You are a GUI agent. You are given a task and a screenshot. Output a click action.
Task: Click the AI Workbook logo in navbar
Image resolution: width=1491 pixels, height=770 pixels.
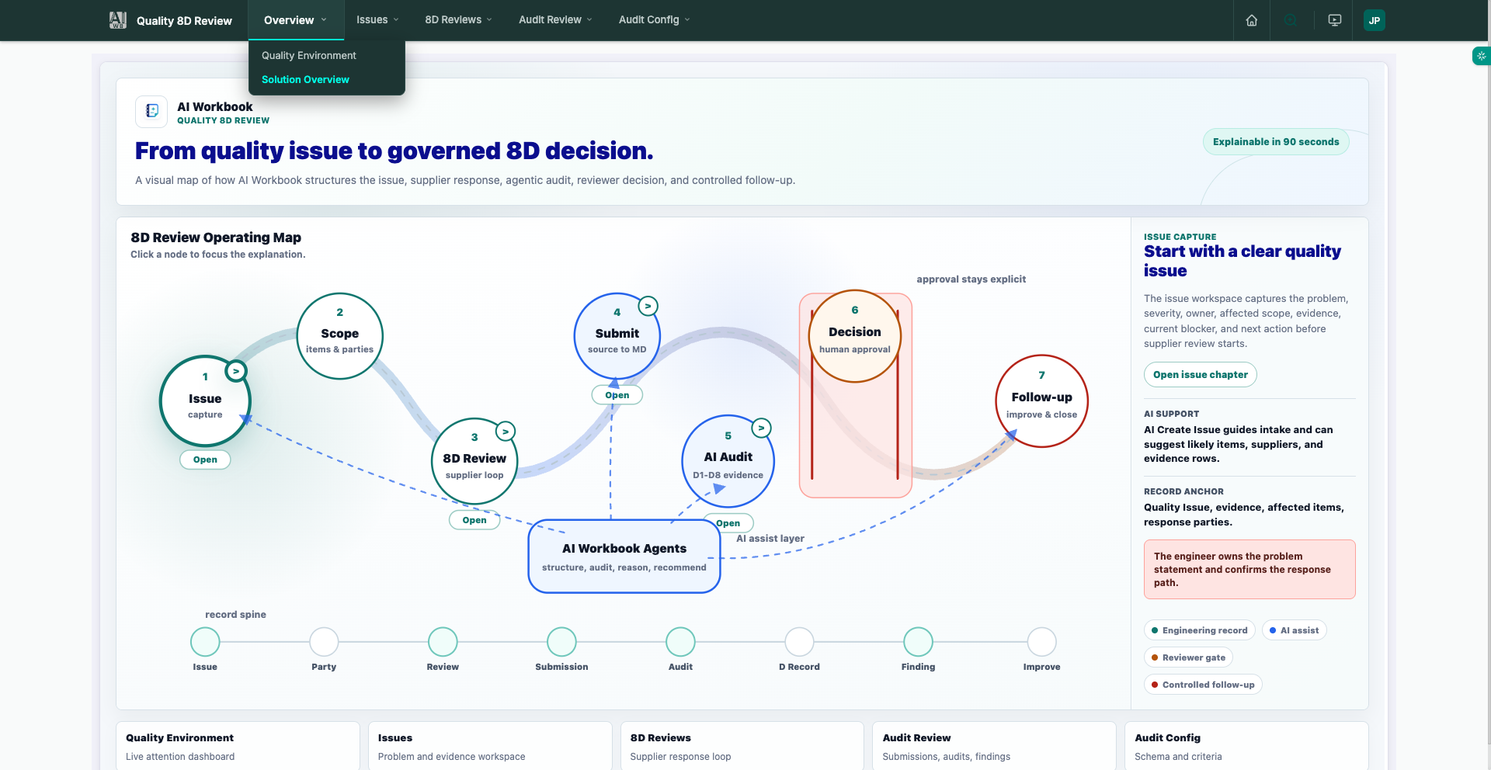coord(118,20)
